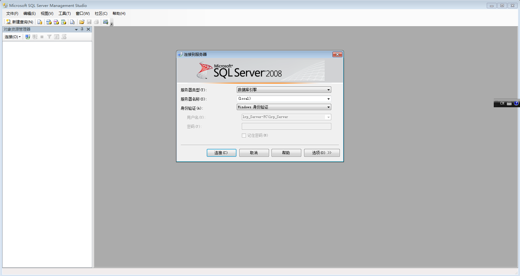Click the Print icon in the toolbar
520x276 pixels.
96,22
